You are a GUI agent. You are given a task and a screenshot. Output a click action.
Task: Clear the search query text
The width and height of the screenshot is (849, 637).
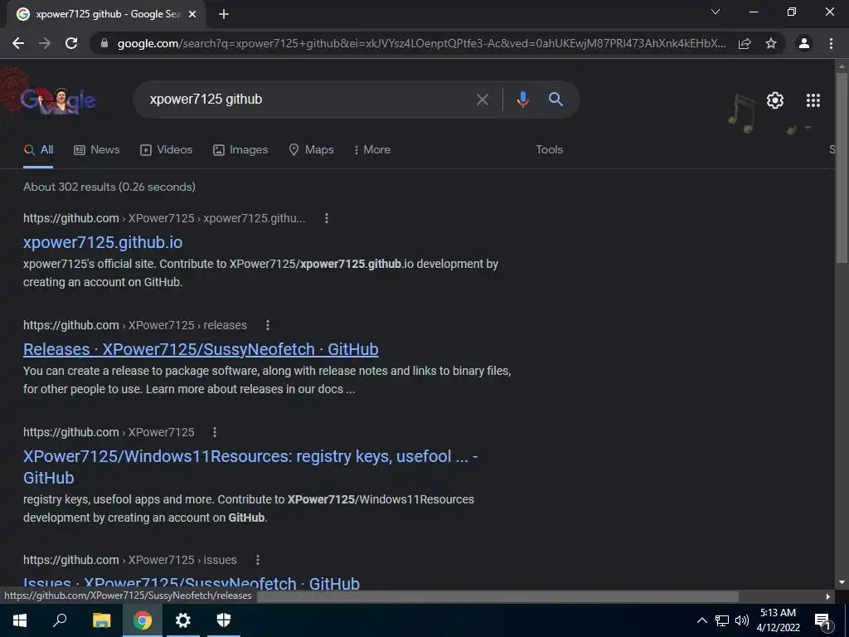pyautogui.click(x=483, y=100)
